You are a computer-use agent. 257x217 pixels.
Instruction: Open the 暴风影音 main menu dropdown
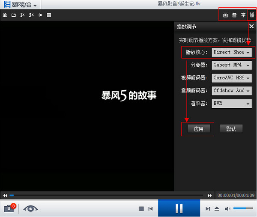20,5
